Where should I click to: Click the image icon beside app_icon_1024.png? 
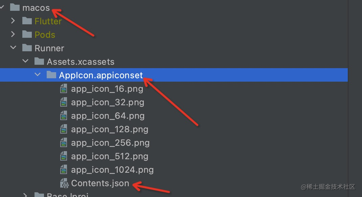pos(64,170)
